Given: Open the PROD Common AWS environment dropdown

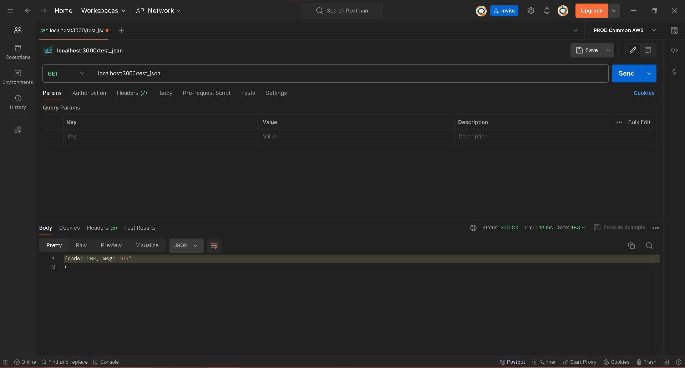Looking at the screenshot, I should pyautogui.click(x=624, y=30).
